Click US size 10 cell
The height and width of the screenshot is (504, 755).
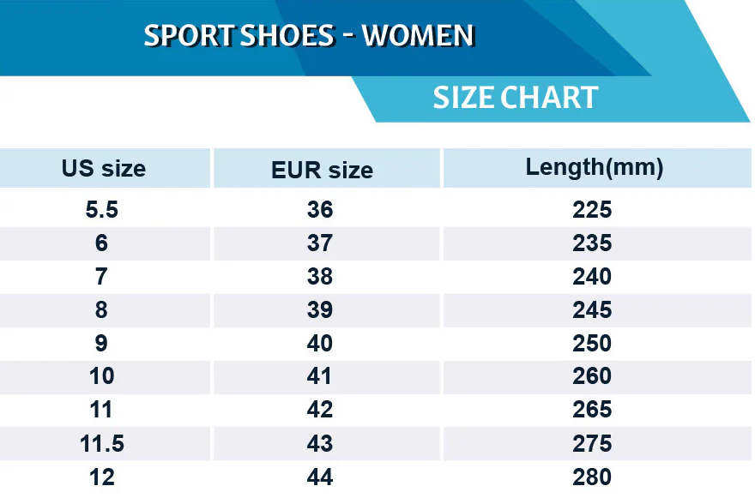pos(102,376)
